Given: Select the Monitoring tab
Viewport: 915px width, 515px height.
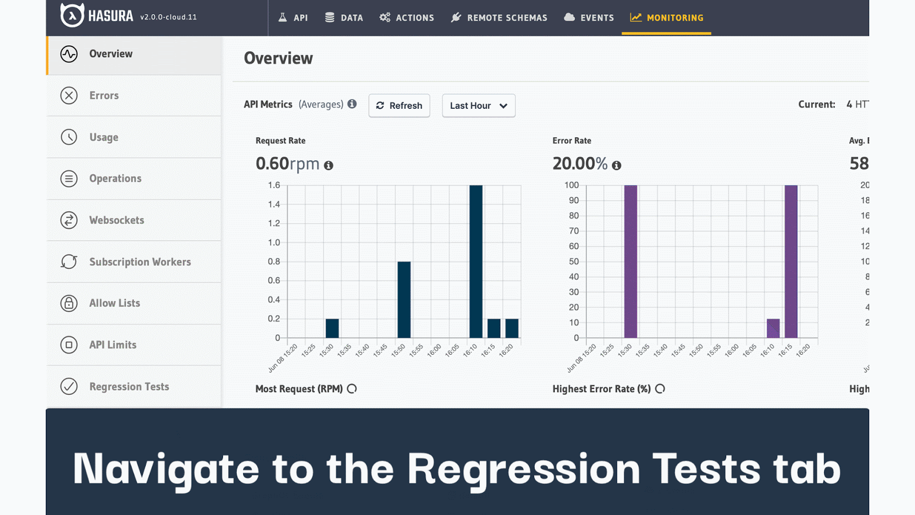Looking at the screenshot, I should pos(666,18).
